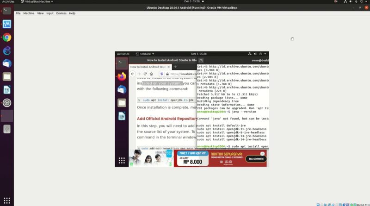Open Thunderbird in the guest dock

point(122,89)
